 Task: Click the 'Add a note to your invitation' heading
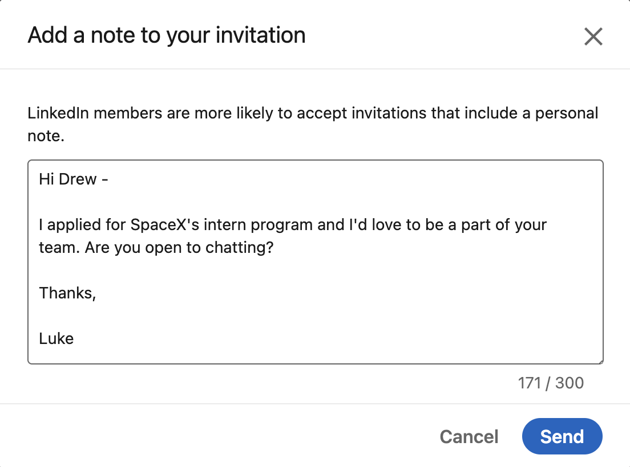(166, 35)
